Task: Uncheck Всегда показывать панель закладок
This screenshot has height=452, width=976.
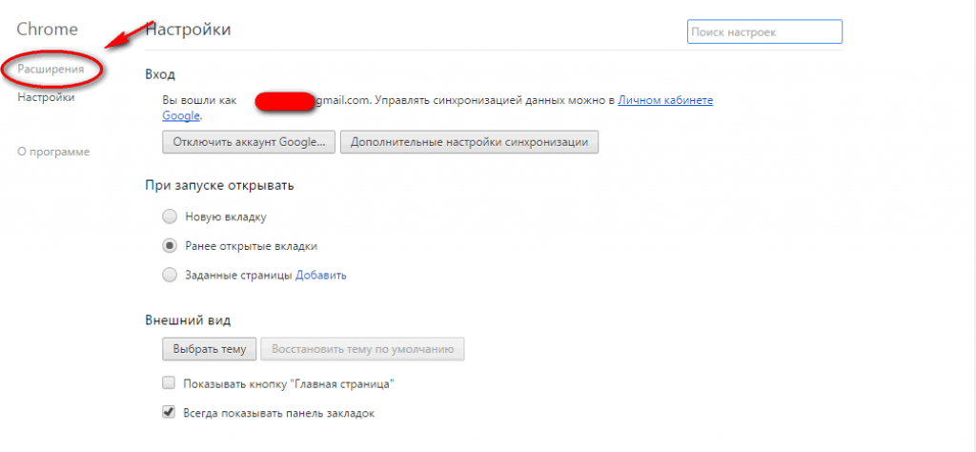Action: coord(169,413)
